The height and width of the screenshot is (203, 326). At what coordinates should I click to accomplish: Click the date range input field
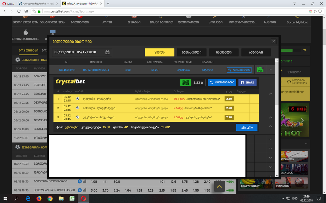pos(82,52)
